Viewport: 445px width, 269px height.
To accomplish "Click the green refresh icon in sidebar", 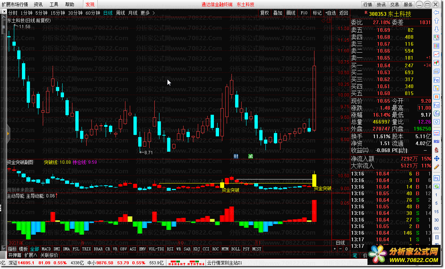I will pyautogui.click(x=436, y=186).
